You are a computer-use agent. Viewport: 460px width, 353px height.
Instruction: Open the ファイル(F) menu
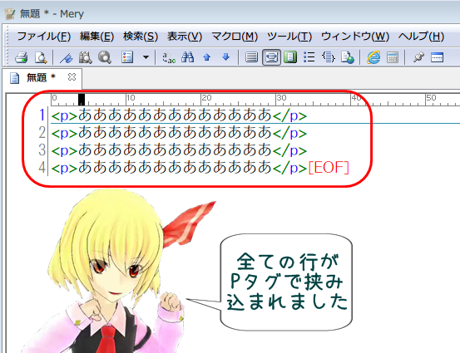tap(44, 37)
